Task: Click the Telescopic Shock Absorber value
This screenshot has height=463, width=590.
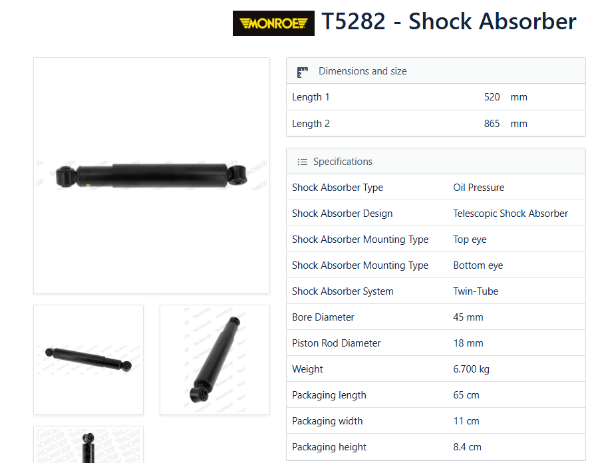Action: tap(511, 214)
